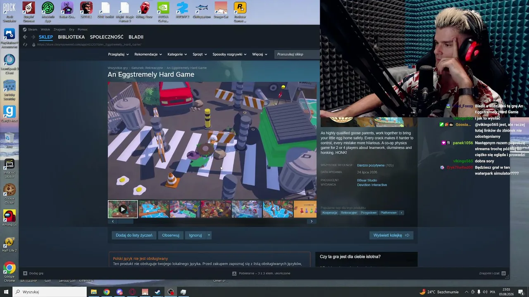Screen dimensions: 529x297
Task: Open the Windows Start menu
Action: (x=6, y=292)
